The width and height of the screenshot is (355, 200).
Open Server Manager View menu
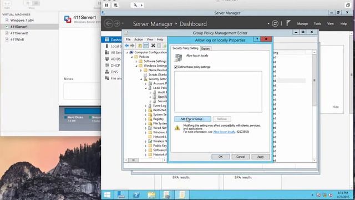coord(331,23)
